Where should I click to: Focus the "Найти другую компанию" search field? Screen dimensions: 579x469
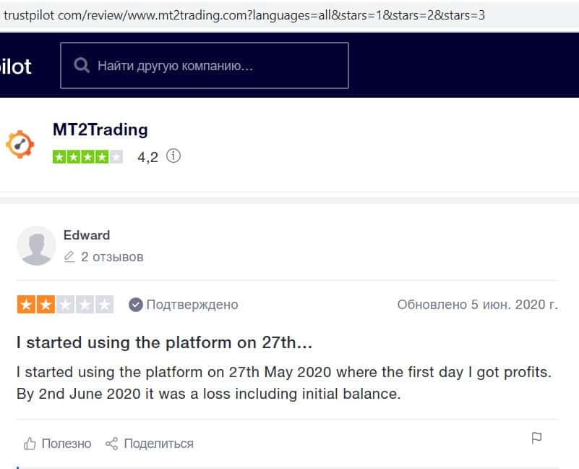click(217, 66)
